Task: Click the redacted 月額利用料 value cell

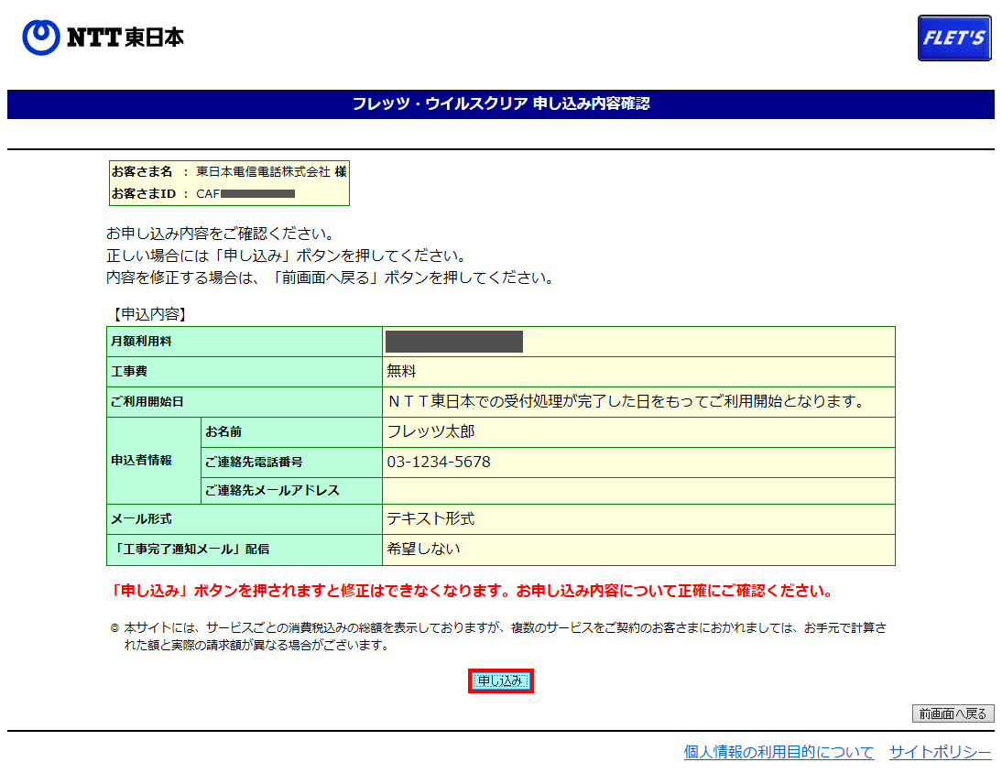Action: tap(454, 342)
